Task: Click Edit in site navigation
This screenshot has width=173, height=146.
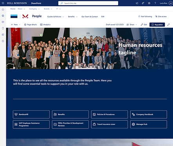Action: click(x=103, y=16)
